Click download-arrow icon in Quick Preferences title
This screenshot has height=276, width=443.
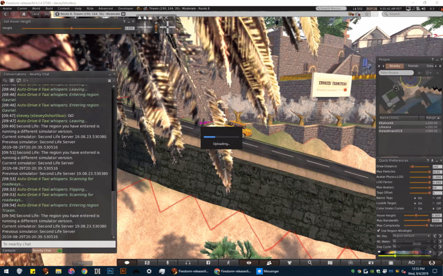click(432, 160)
